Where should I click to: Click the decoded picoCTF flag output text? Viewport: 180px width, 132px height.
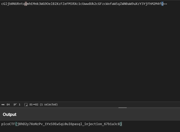(x=62, y=124)
